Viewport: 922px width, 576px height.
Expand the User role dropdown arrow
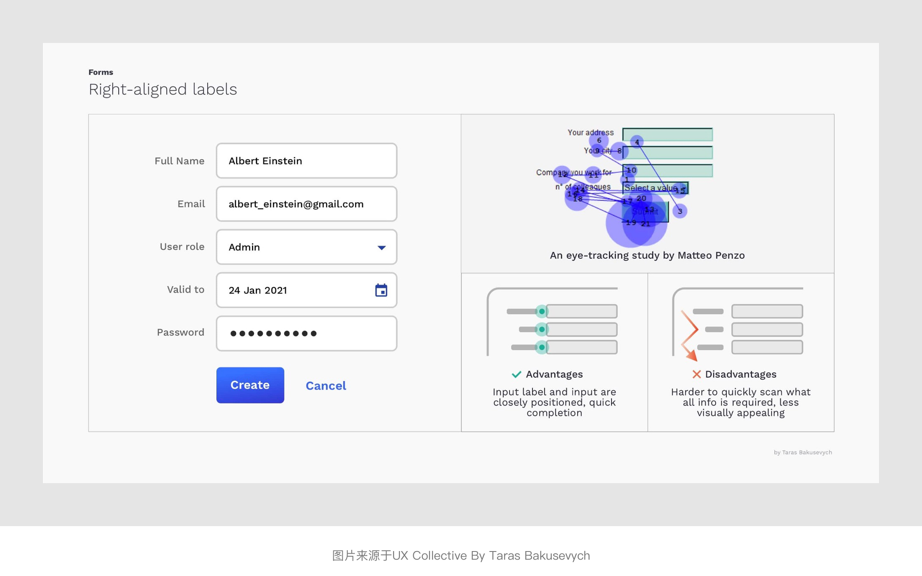point(381,247)
